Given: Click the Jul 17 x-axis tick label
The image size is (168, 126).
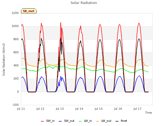Looking at the screenshot, I should point(138,109).
